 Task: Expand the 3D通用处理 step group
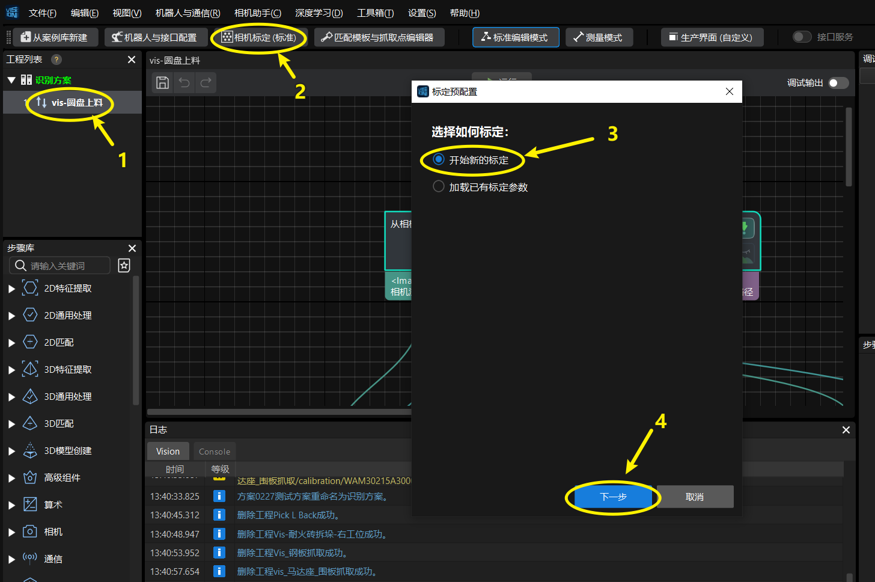(x=11, y=397)
